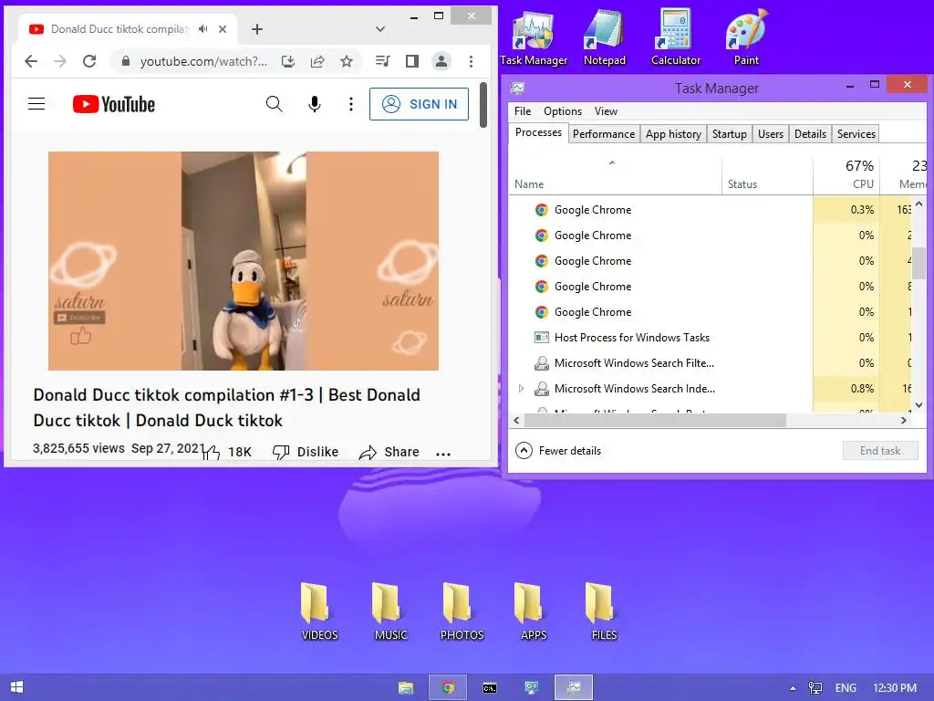934x701 pixels.
Task: Switch to the Services tab
Action: pyautogui.click(x=856, y=134)
